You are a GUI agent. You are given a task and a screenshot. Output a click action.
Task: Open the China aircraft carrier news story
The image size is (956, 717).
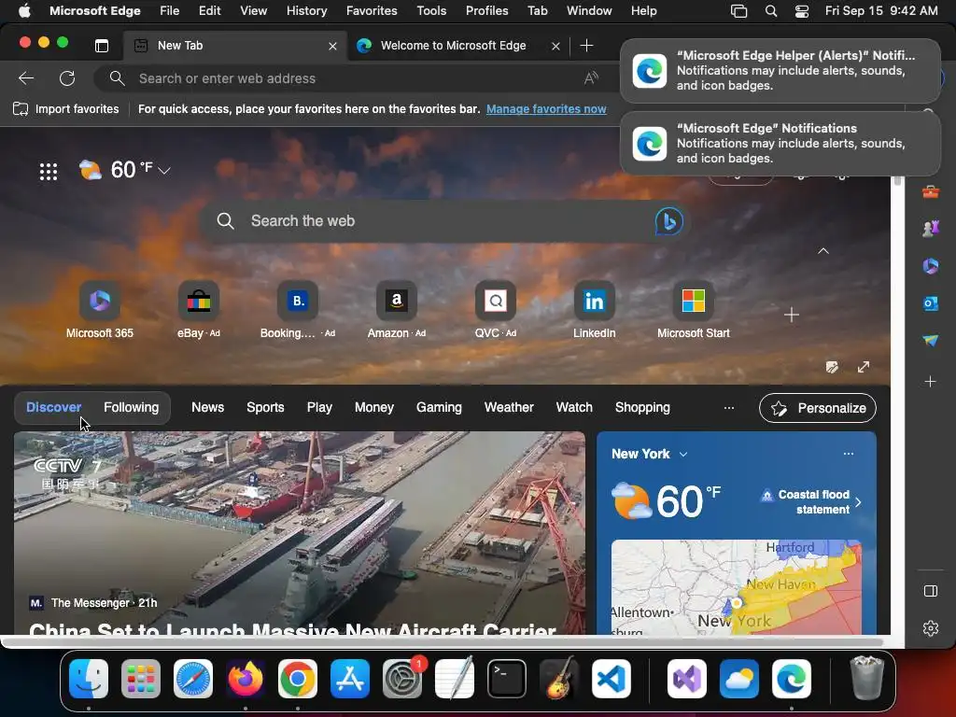tap(300, 533)
